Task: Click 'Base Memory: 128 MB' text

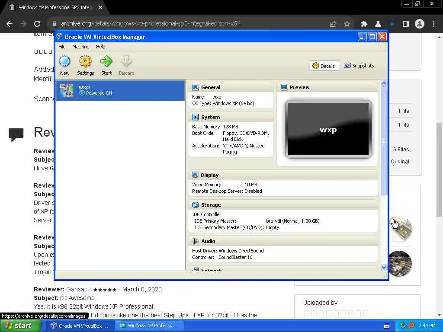Action: point(215,127)
